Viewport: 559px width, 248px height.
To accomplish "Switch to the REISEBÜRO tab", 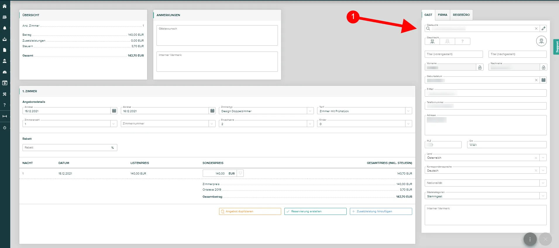I will [461, 15].
